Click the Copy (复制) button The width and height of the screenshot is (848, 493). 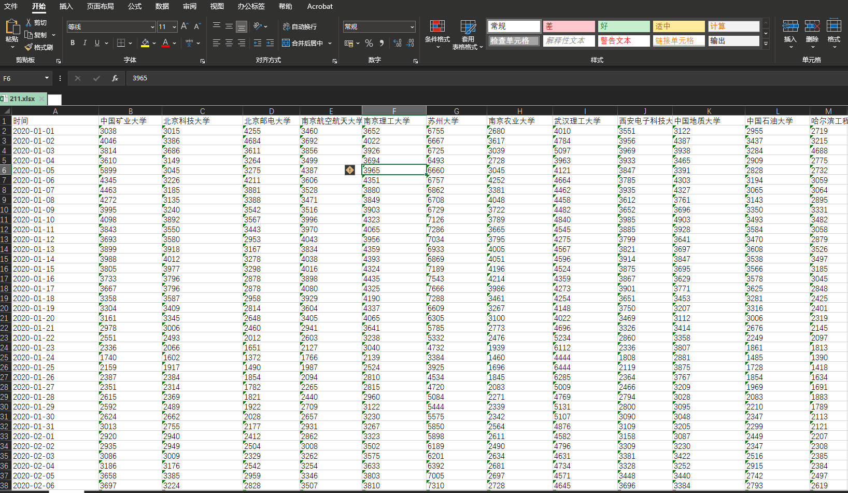tap(36, 35)
